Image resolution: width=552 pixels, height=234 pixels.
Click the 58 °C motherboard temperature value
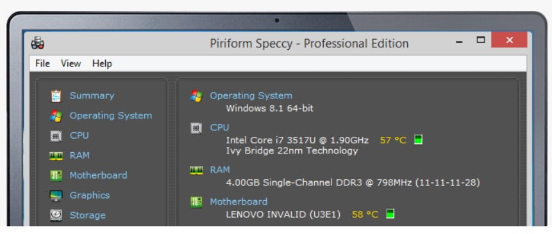[365, 214]
